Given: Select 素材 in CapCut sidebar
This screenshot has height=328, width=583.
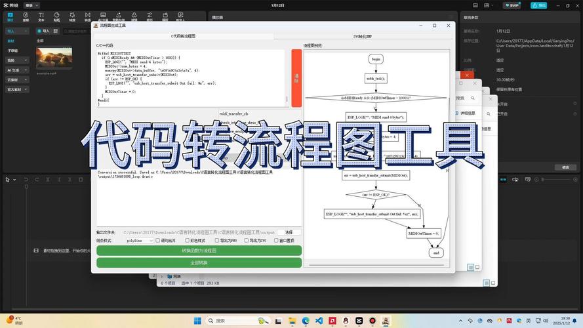Looking at the screenshot, I should (x=11, y=41).
